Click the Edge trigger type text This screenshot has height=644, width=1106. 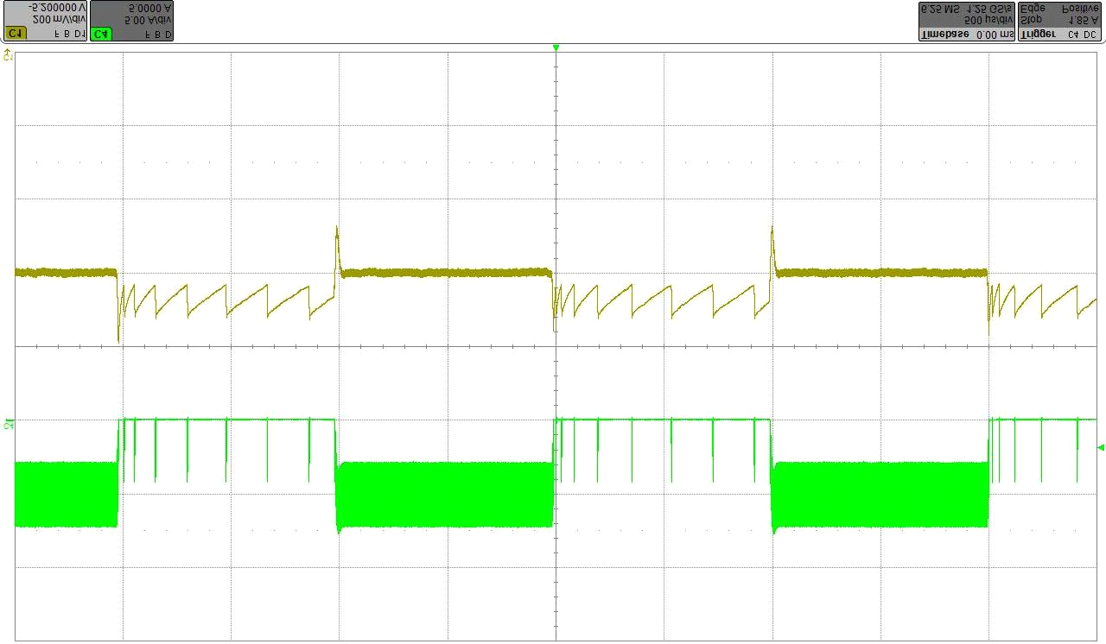[1031, 8]
